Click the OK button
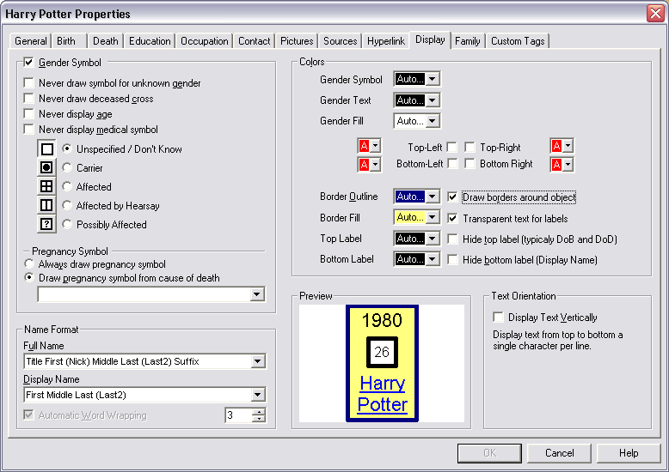Image resolution: width=669 pixels, height=472 pixels. tap(489, 453)
